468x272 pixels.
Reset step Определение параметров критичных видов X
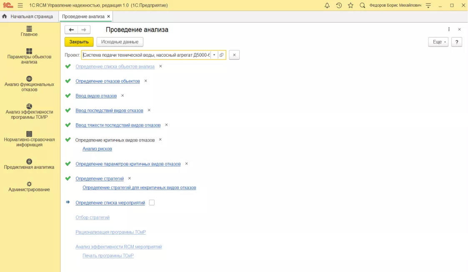pos(187,163)
